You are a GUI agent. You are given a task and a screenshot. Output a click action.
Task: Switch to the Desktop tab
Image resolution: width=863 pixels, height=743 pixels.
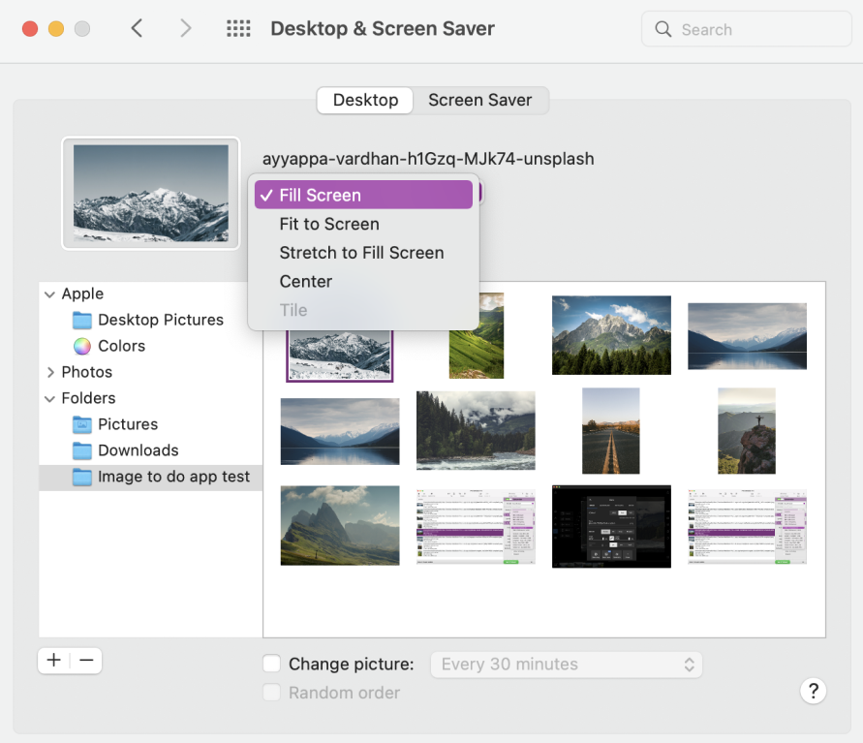[x=365, y=100]
